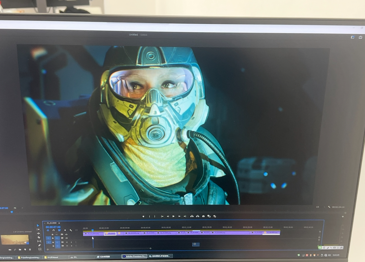Click the timeline zoom scrollbar handle

[x=150, y=248]
